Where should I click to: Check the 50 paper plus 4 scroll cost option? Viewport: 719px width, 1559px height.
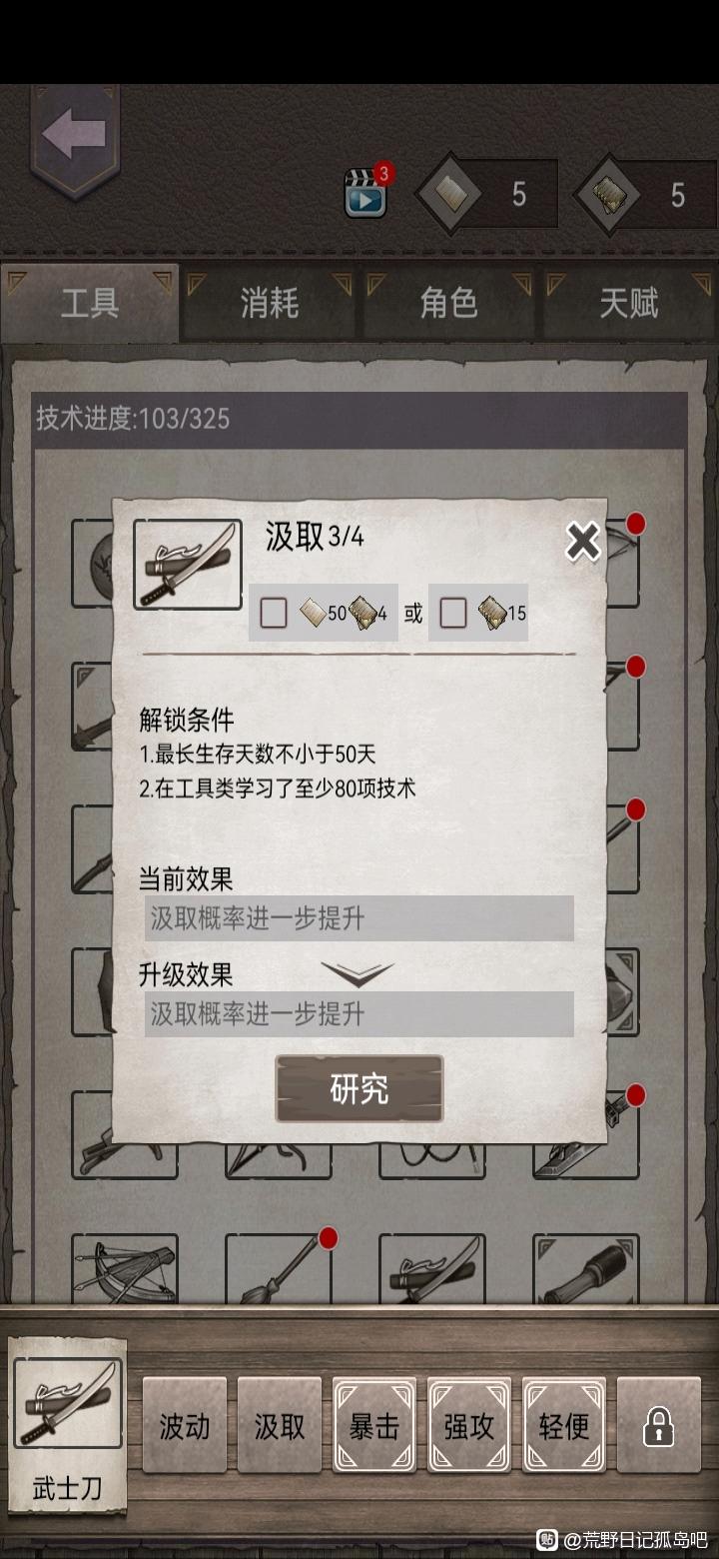pos(274,613)
